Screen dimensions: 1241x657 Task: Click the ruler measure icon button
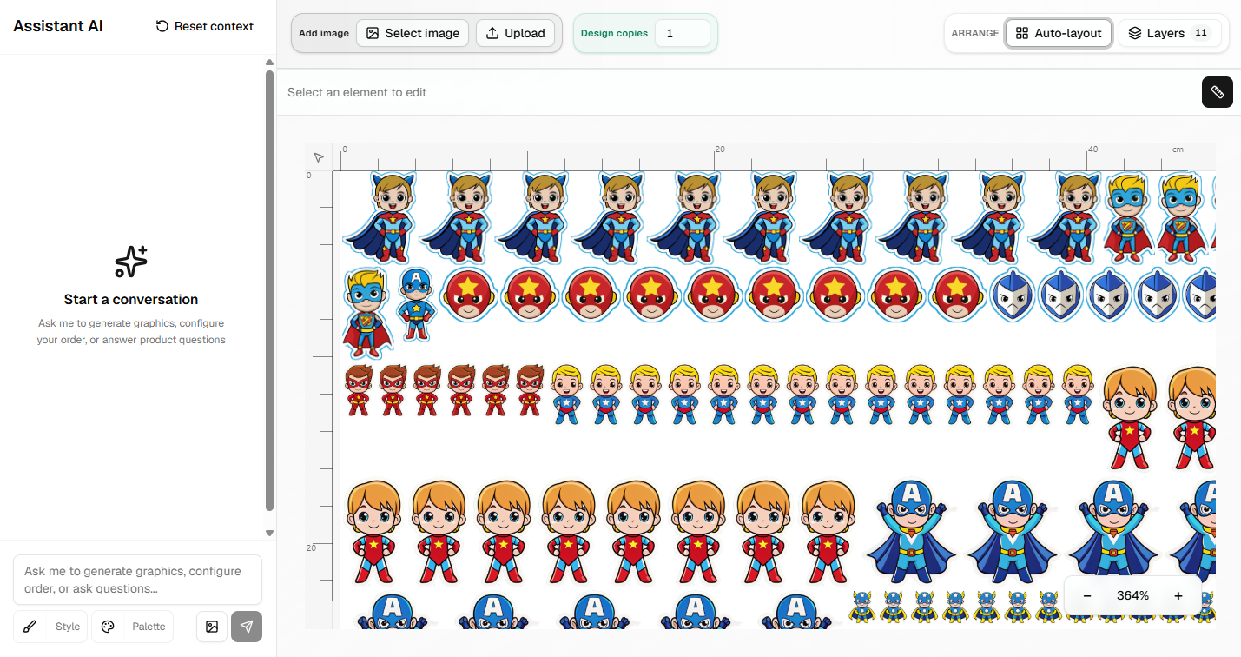(x=1217, y=92)
